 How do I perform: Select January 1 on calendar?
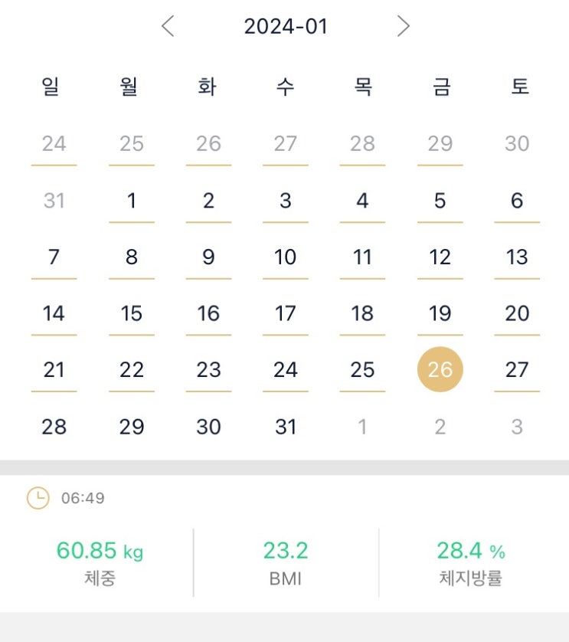132,201
